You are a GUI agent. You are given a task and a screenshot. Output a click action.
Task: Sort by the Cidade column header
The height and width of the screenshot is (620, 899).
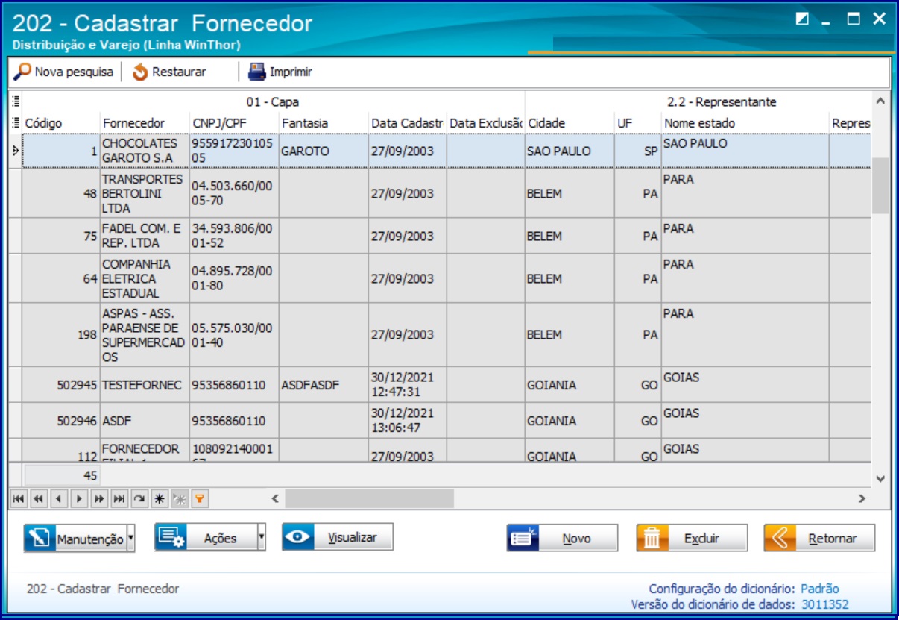[x=570, y=122]
